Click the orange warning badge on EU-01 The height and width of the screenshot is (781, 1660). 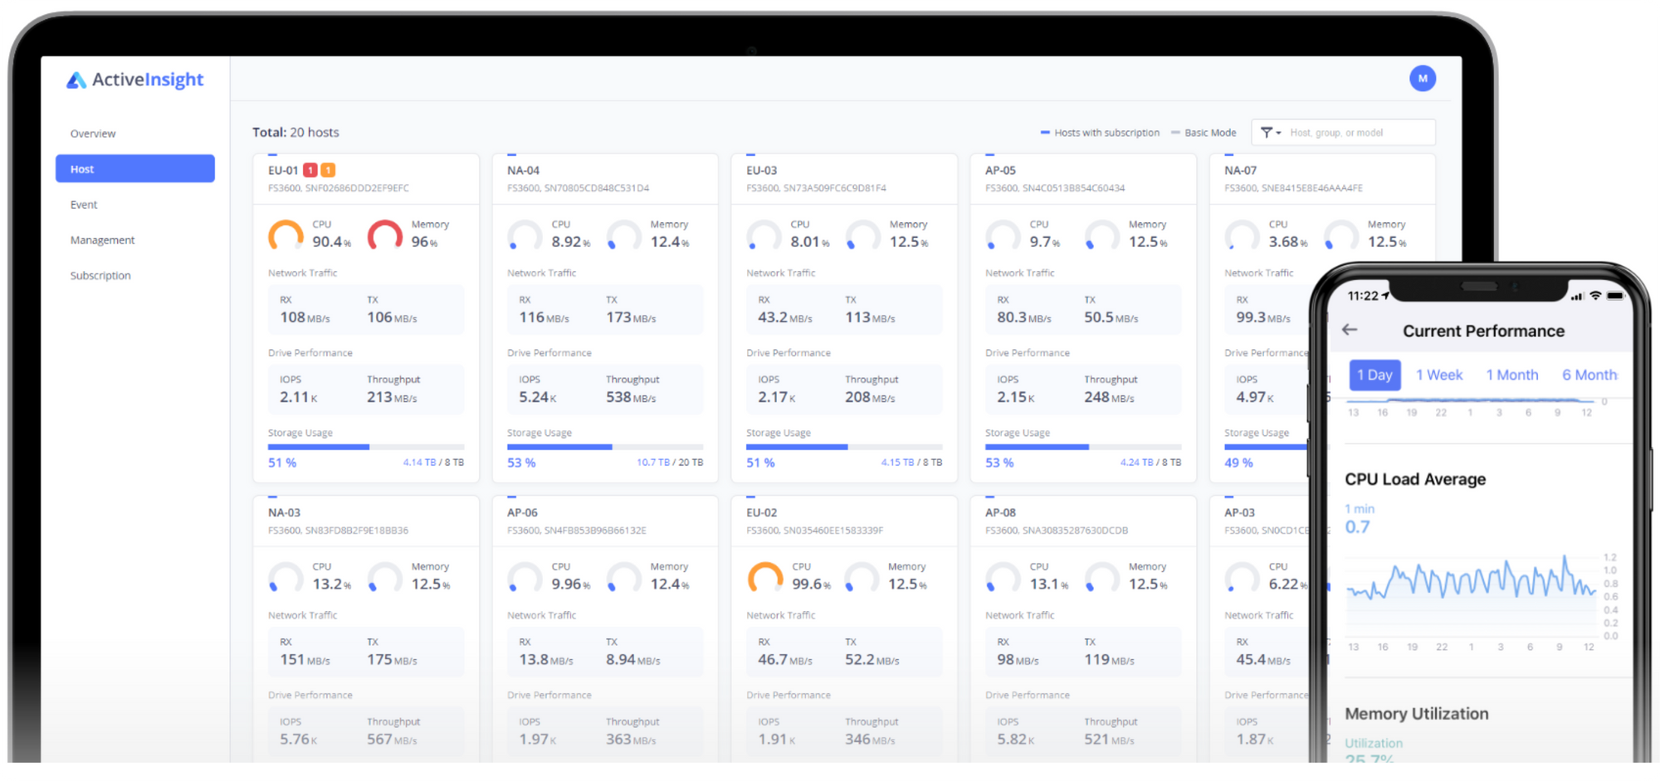[328, 170]
